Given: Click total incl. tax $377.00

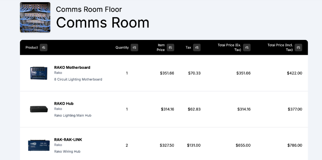Looking at the screenshot, I should pyautogui.click(x=295, y=109).
